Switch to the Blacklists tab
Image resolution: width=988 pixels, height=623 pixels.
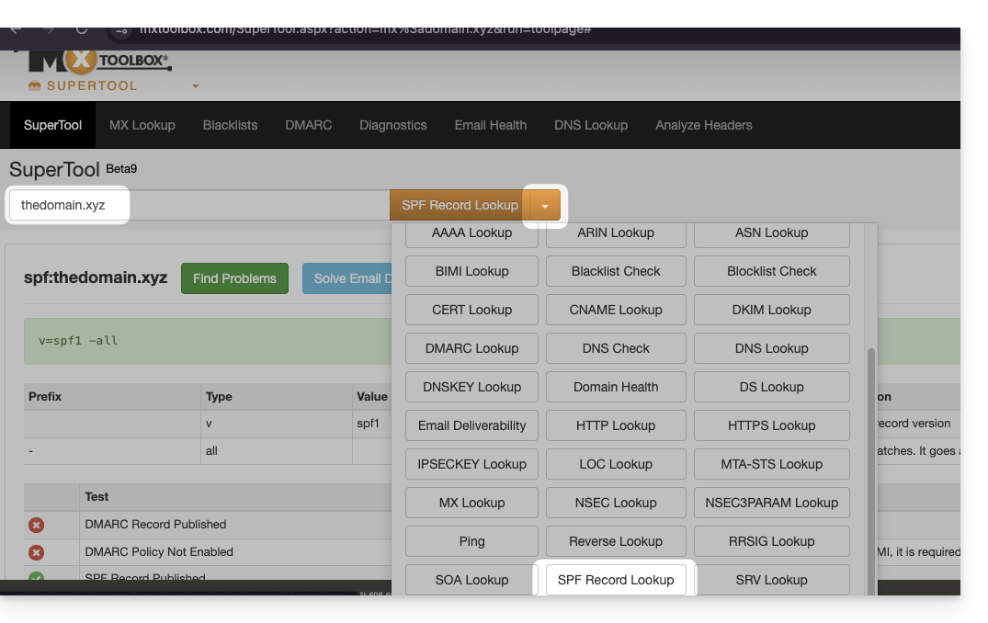230,125
